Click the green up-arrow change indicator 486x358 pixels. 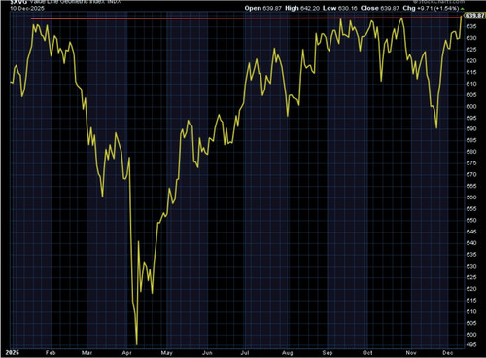click(462, 9)
